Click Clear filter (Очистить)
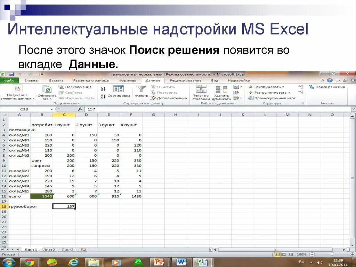Image resolution: width=356 pixels, height=267 pixels. point(163,87)
